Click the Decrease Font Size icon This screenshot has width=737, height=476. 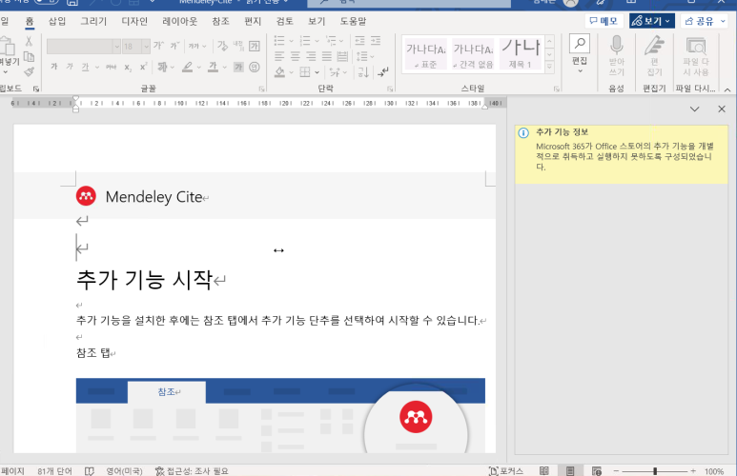174,46
